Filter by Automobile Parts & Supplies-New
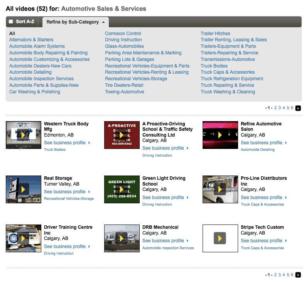Image resolution: width=306 pixels, height=282 pixels. pyautogui.click(x=44, y=85)
